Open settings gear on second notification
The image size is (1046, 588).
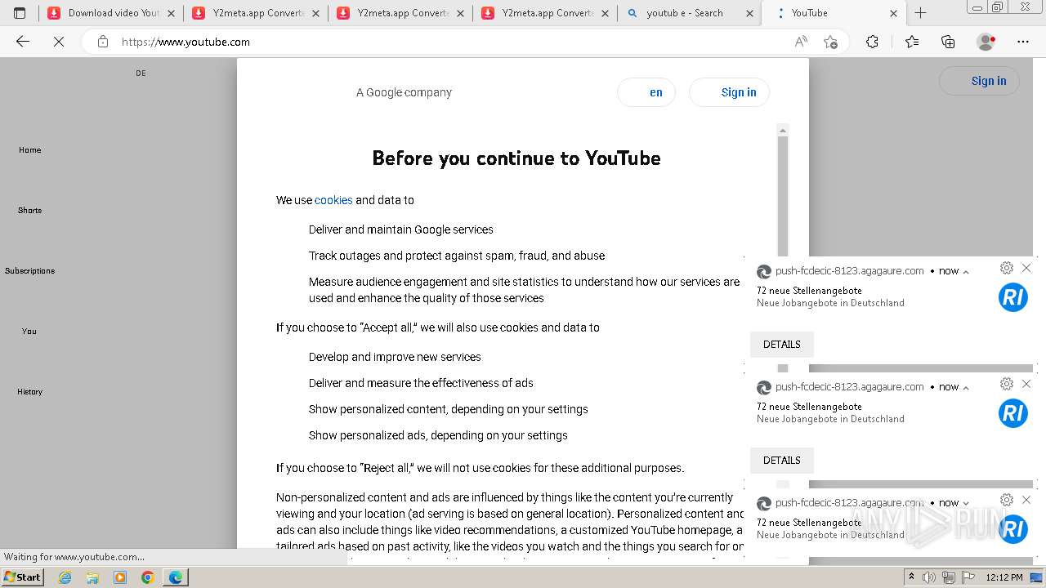click(x=1007, y=384)
